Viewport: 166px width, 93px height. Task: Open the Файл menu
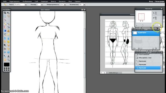(5, 2)
